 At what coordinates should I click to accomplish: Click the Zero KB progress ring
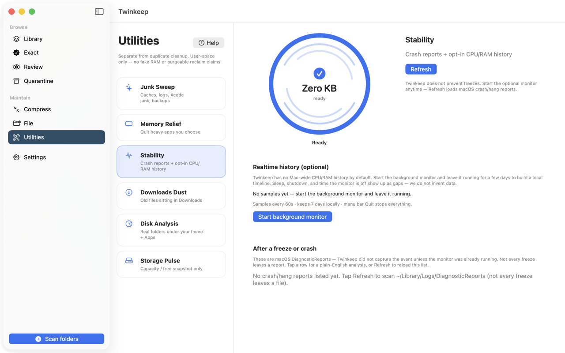[x=320, y=84]
